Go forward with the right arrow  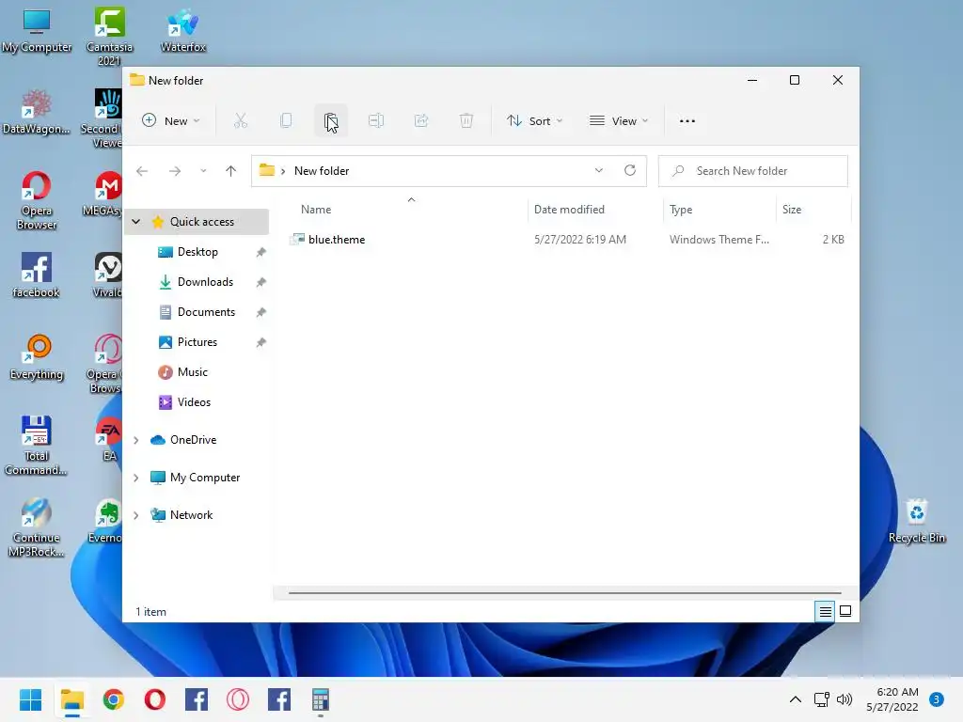[175, 171]
